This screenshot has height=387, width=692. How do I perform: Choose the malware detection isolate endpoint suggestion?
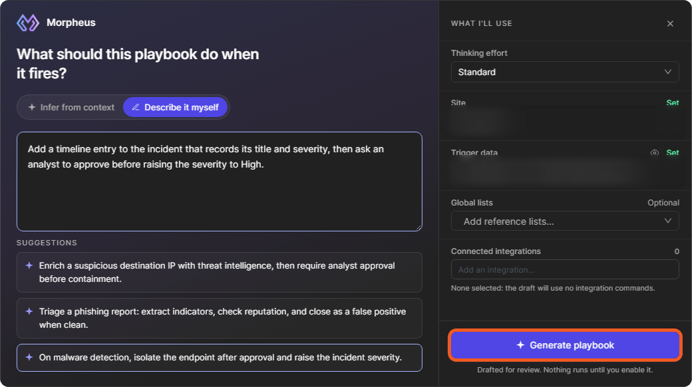coord(220,358)
